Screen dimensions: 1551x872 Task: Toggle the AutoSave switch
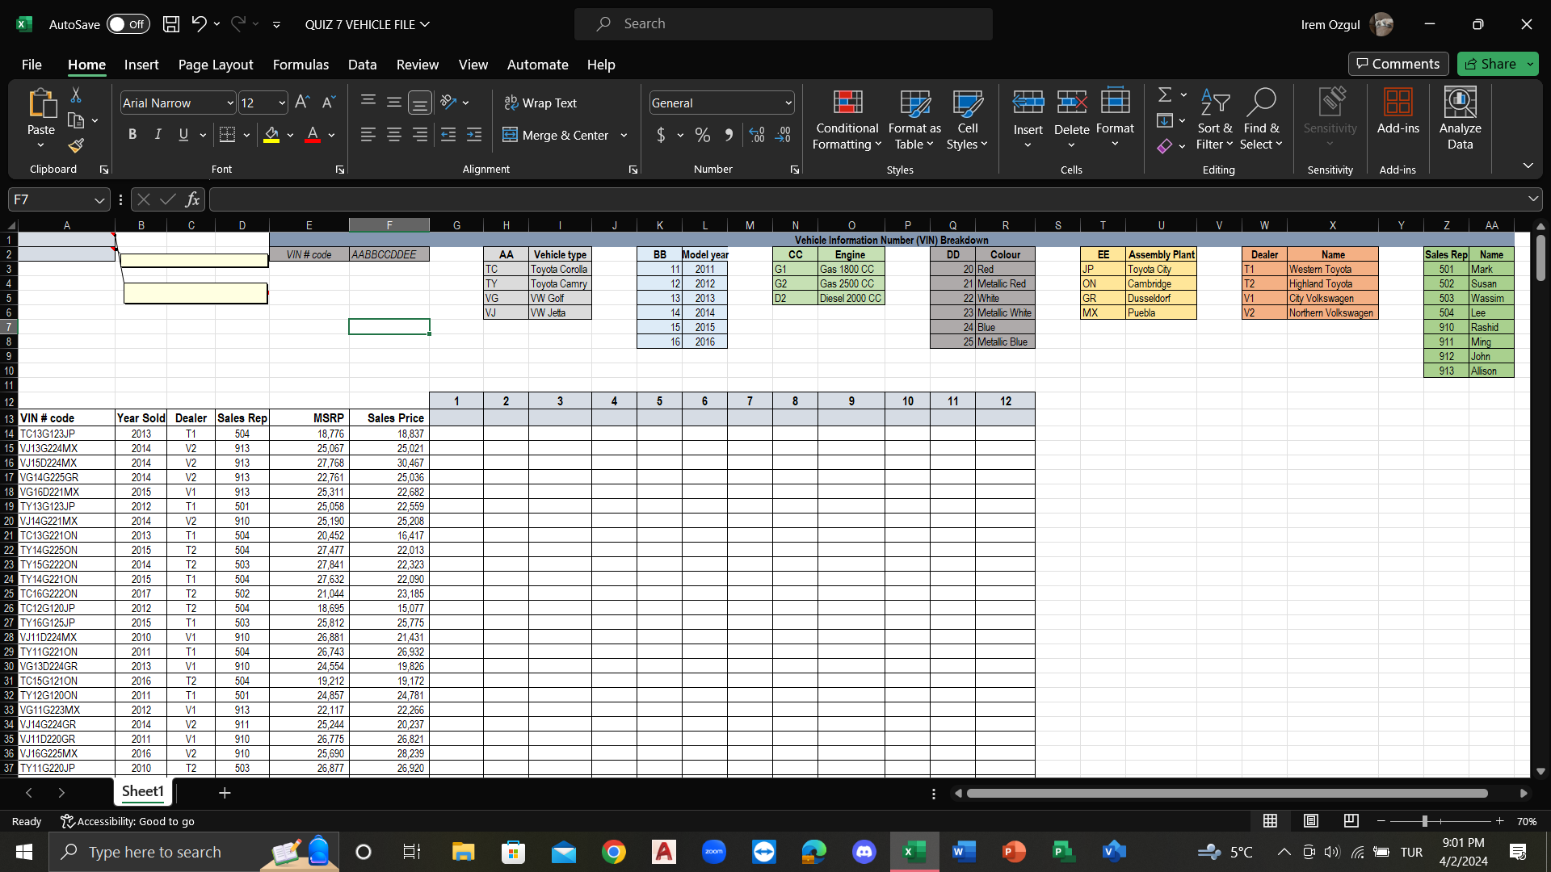(128, 24)
